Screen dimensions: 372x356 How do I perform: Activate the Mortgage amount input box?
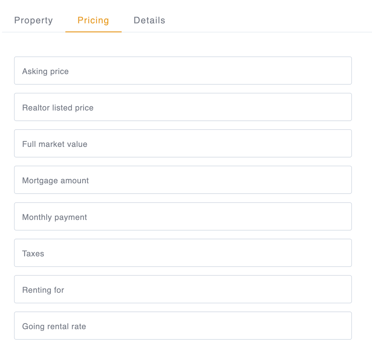click(183, 180)
